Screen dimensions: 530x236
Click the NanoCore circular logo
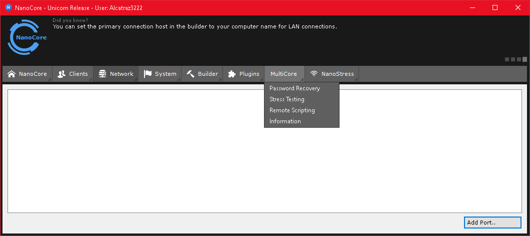point(27,37)
